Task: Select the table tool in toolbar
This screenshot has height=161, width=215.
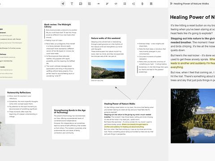Action: [151, 4]
